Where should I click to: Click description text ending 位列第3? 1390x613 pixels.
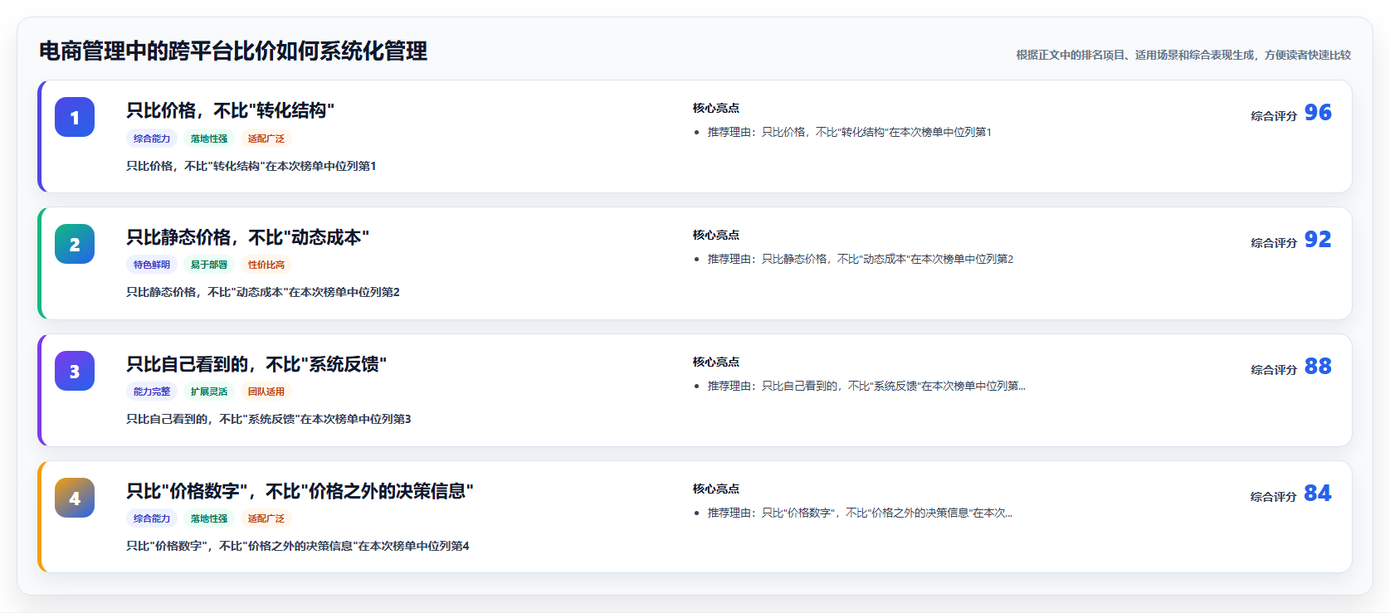pyautogui.click(x=269, y=419)
